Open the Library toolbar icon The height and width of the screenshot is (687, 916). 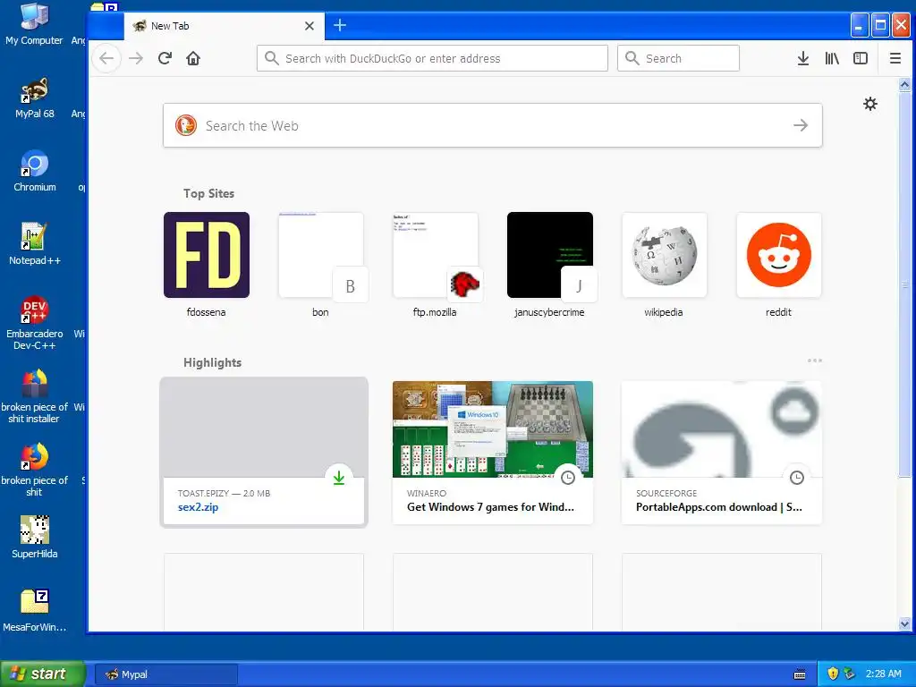(x=832, y=58)
